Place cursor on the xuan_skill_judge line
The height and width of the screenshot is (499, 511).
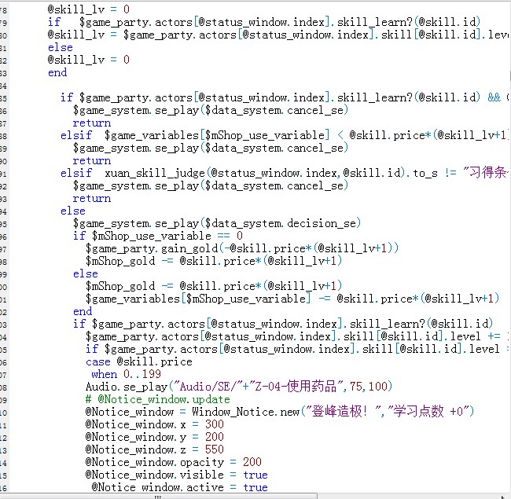point(284,173)
